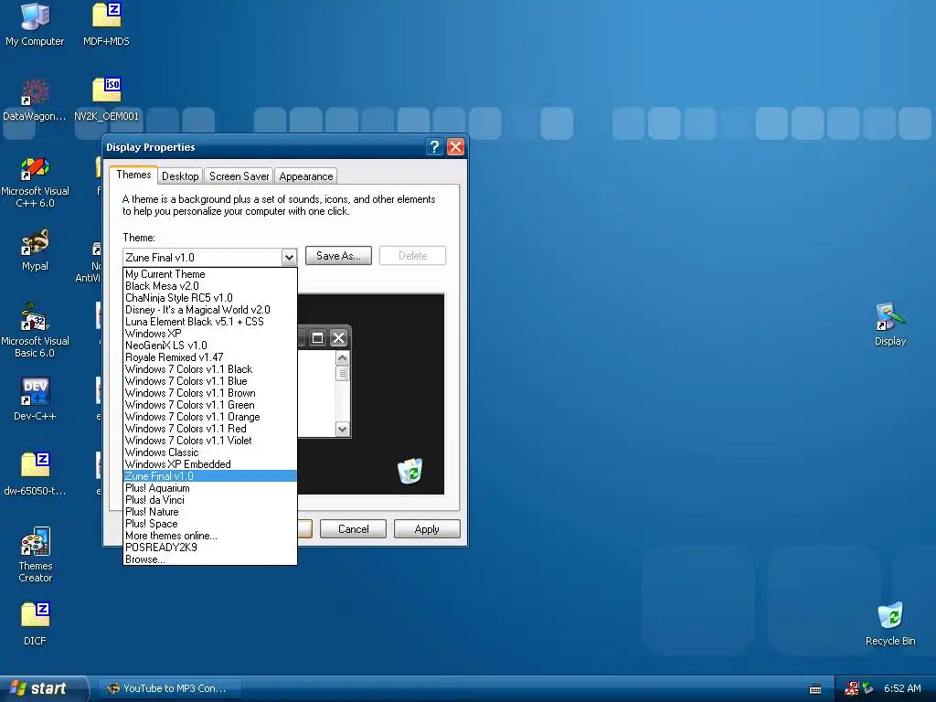The image size is (936, 702).
Task: Select the POSREADY2K9 theme
Action: pyautogui.click(x=210, y=548)
